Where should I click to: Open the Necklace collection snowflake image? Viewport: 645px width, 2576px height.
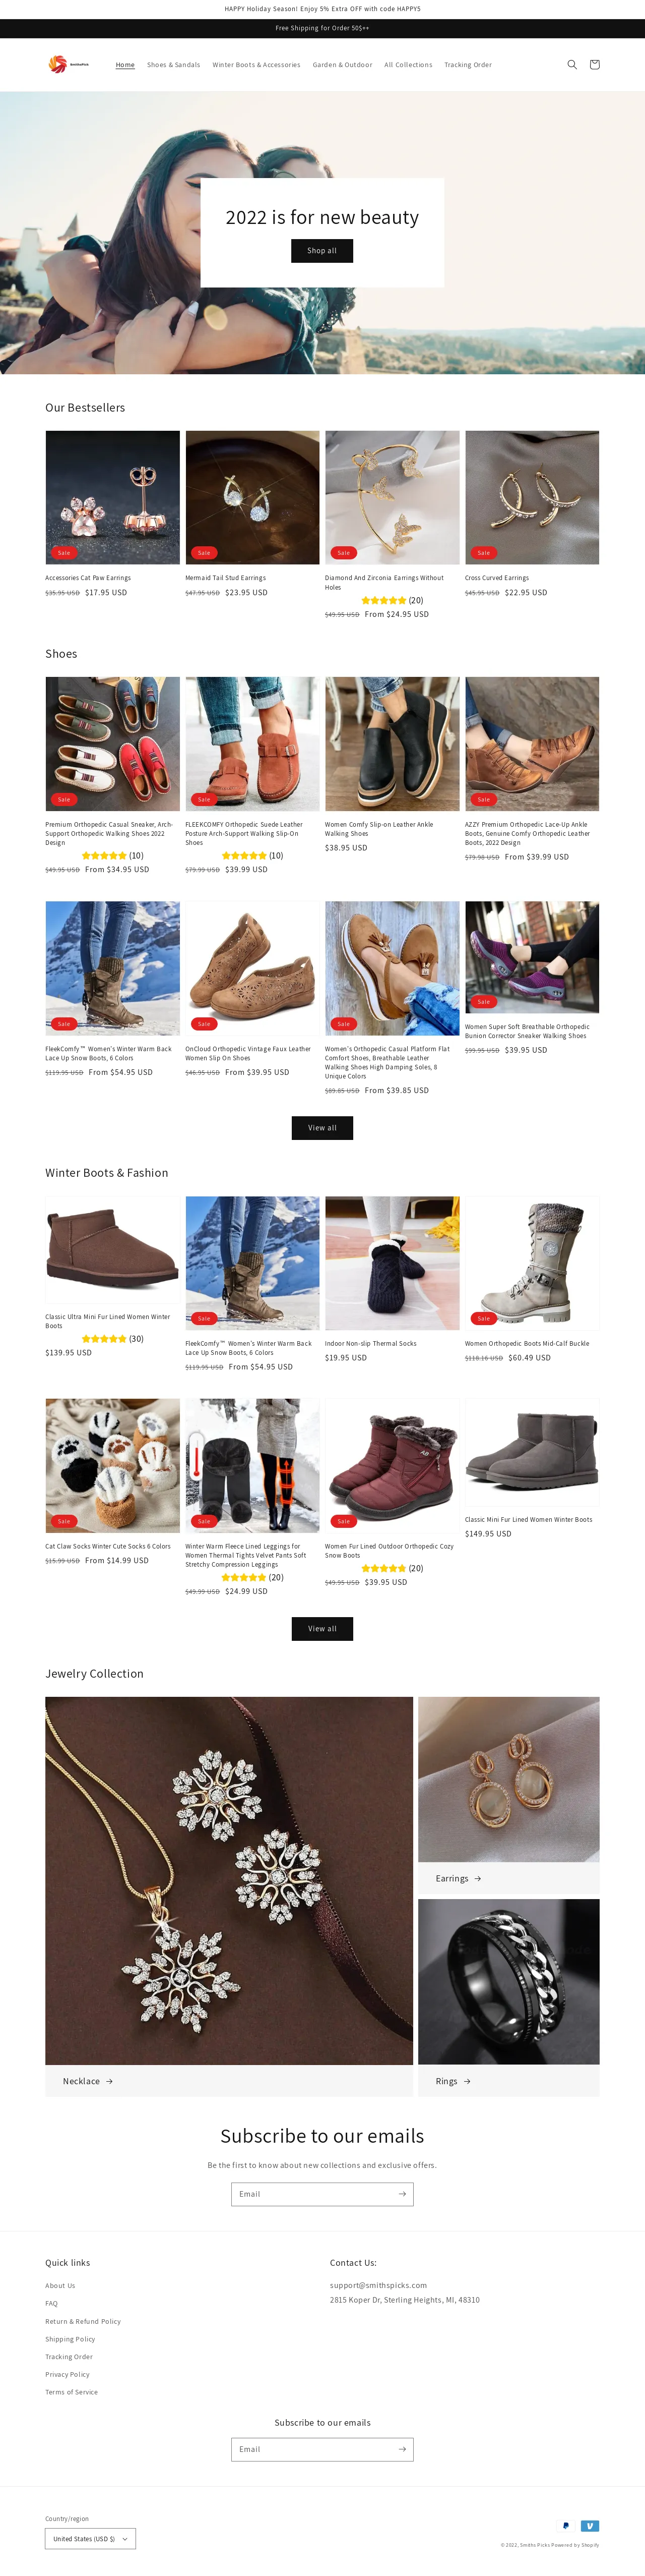pos(229,1879)
